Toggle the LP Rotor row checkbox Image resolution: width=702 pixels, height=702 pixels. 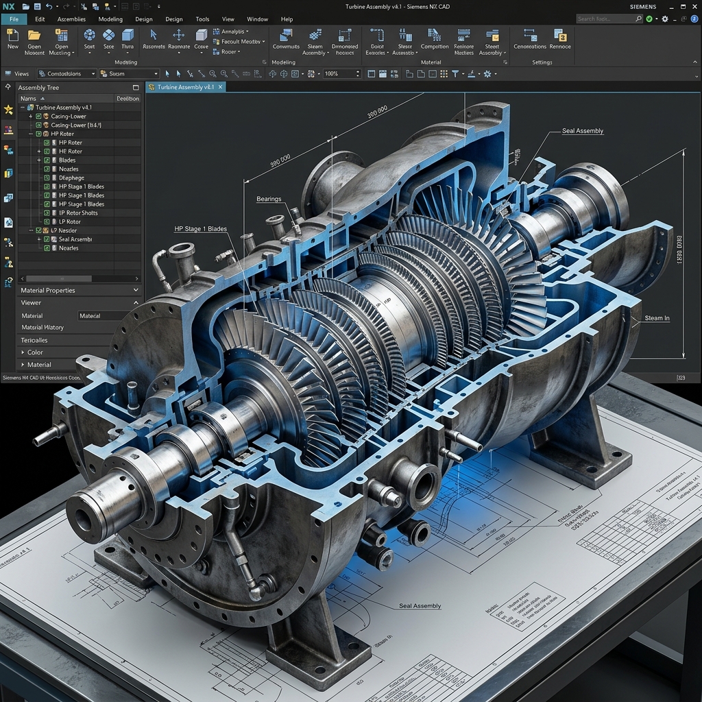[47, 221]
